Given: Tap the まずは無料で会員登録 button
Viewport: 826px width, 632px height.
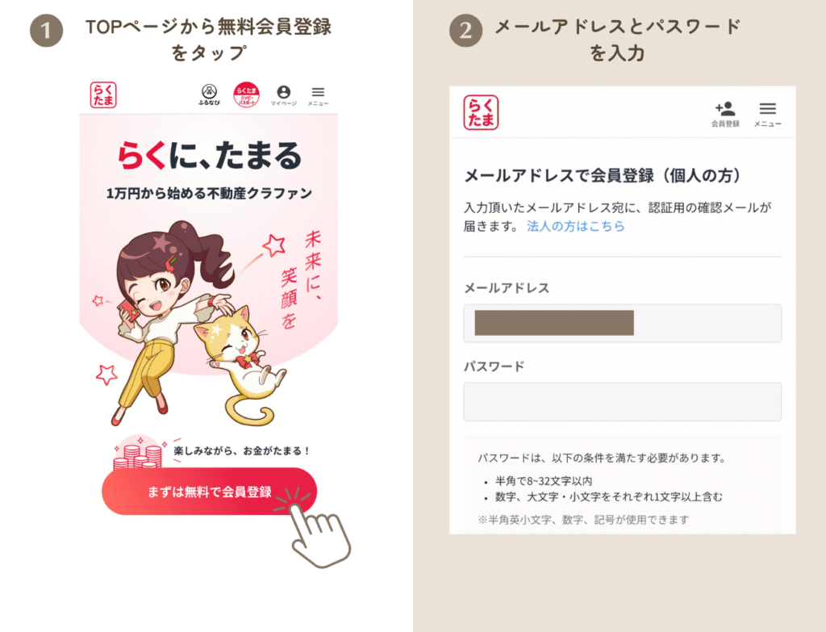Looking at the screenshot, I should (x=209, y=492).
